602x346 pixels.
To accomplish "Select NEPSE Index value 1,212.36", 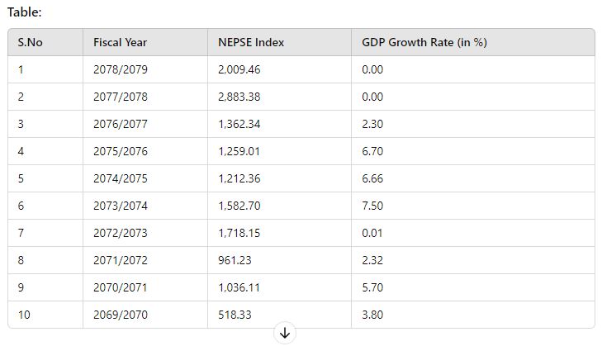I will 239,178.
